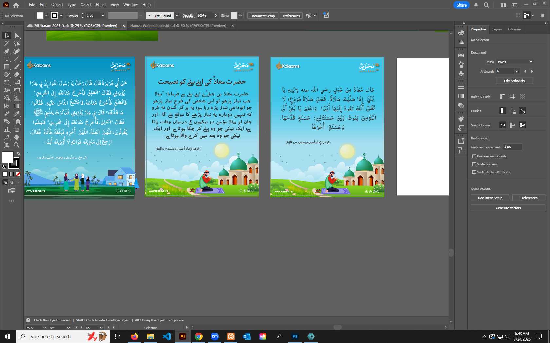The width and height of the screenshot is (550, 343).
Task: Toggle the grid display
Action: pos(513,97)
